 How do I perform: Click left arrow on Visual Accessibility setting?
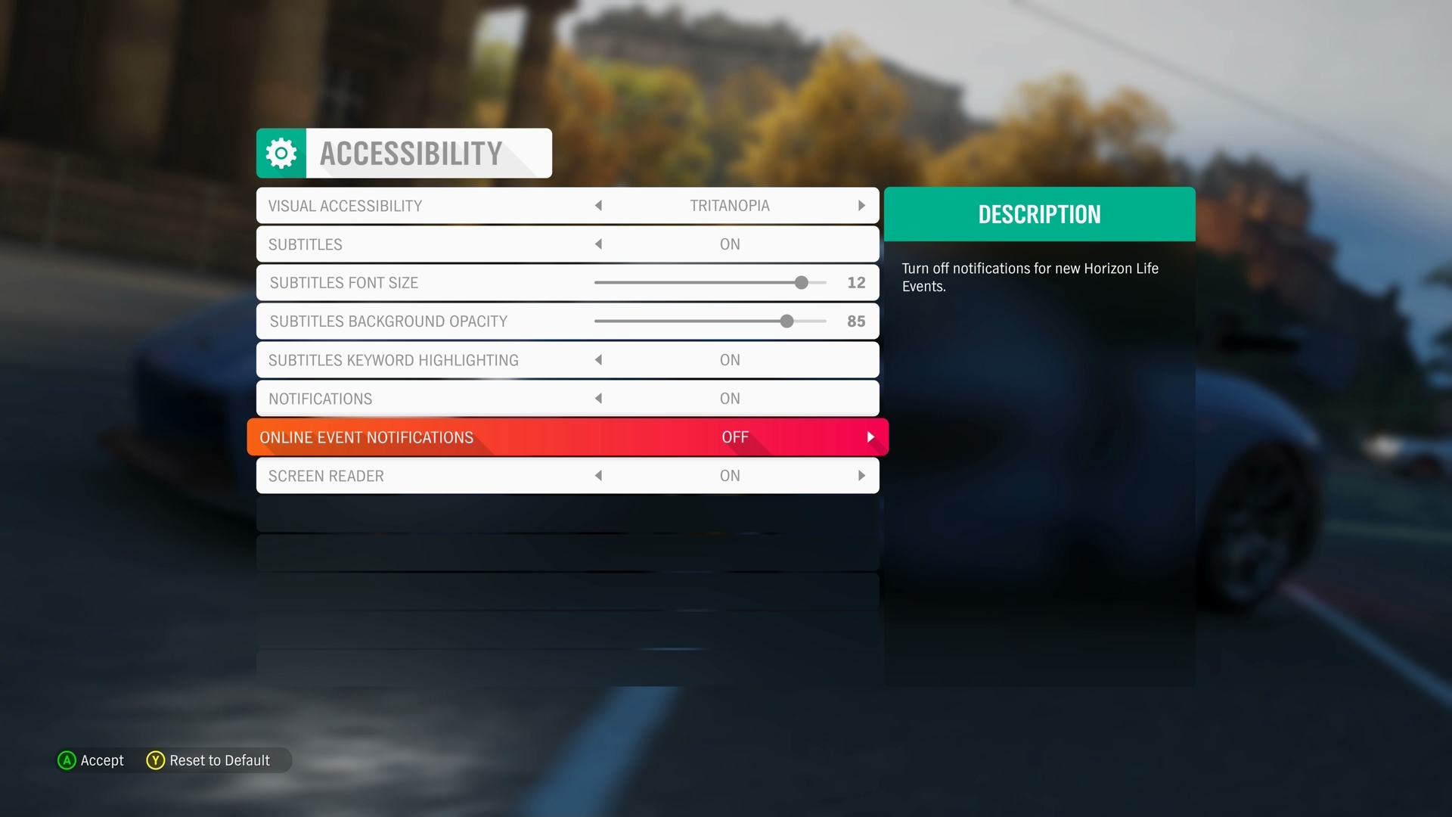click(x=600, y=206)
